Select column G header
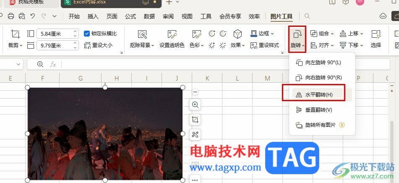 [81, 78]
